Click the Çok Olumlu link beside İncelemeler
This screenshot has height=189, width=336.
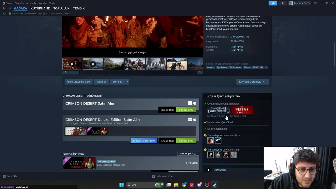[x=228, y=122]
